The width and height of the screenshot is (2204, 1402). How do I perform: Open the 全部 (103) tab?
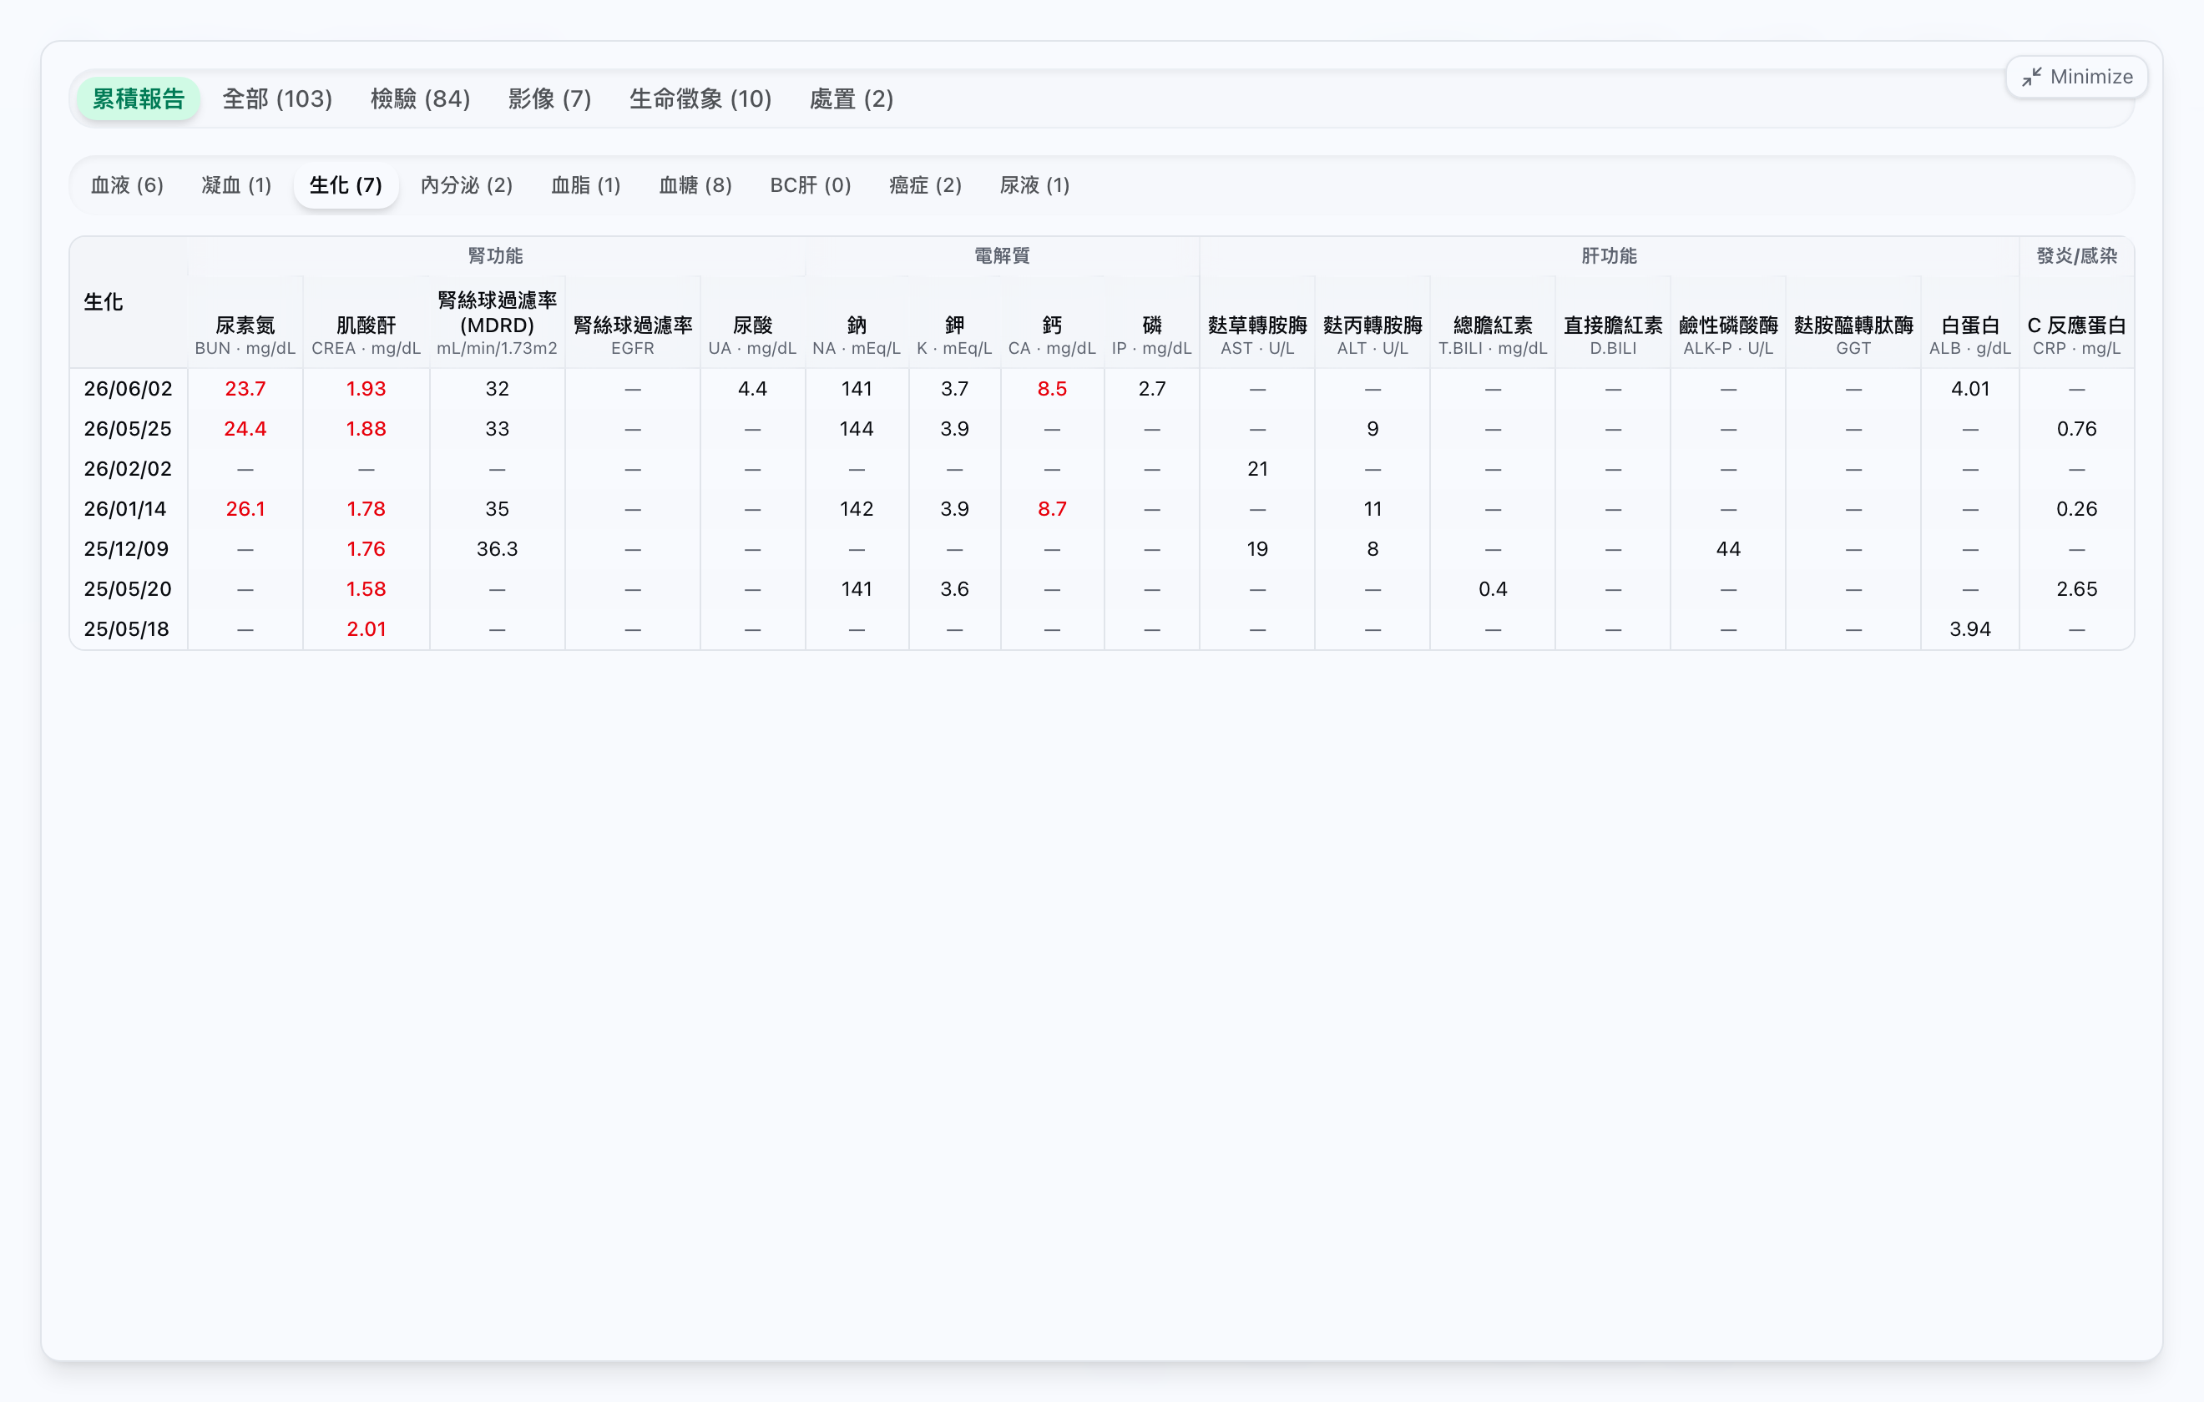277,98
